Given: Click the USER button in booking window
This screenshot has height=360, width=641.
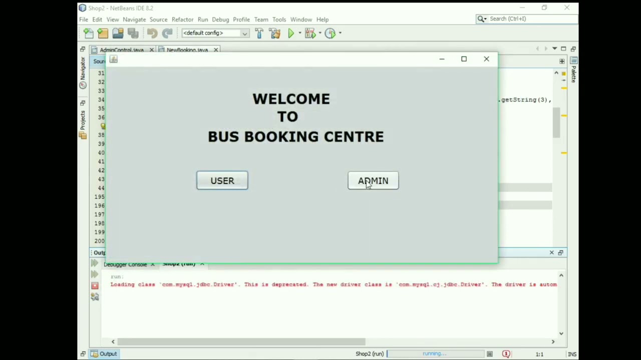Looking at the screenshot, I should point(222,180).
